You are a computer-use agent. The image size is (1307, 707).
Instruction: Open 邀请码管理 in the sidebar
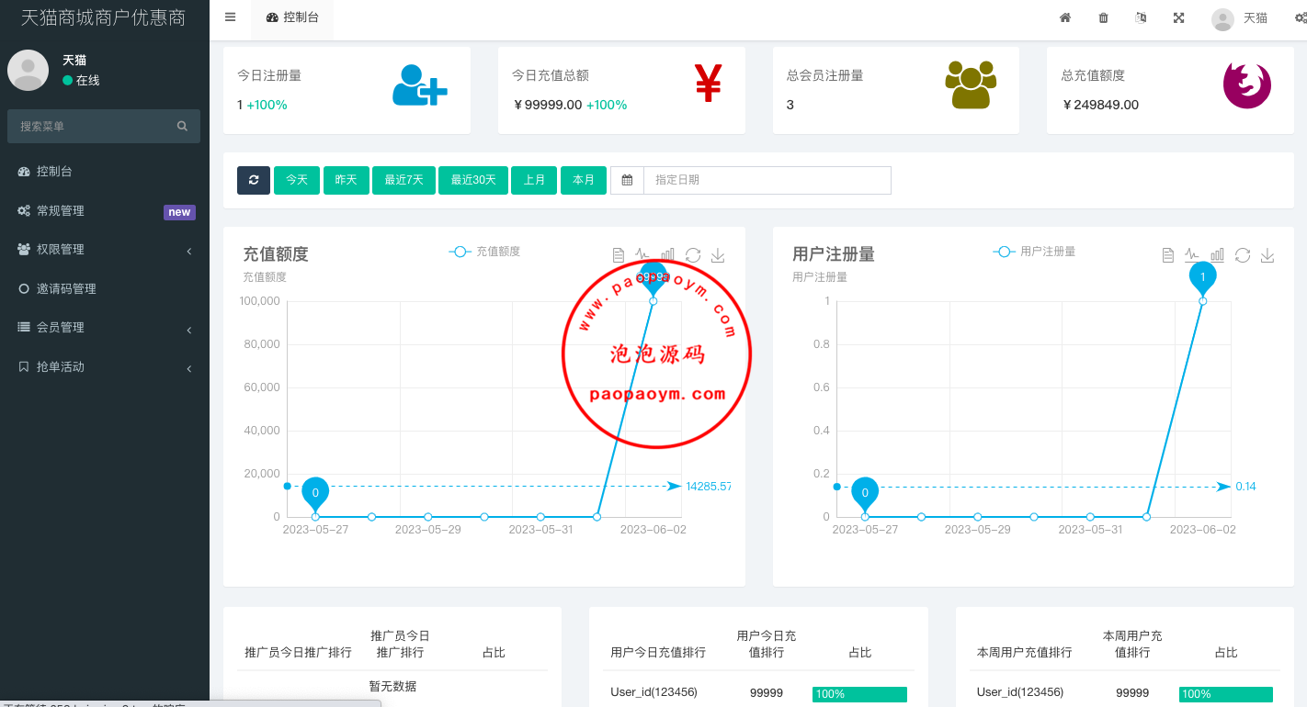(66, 289)
